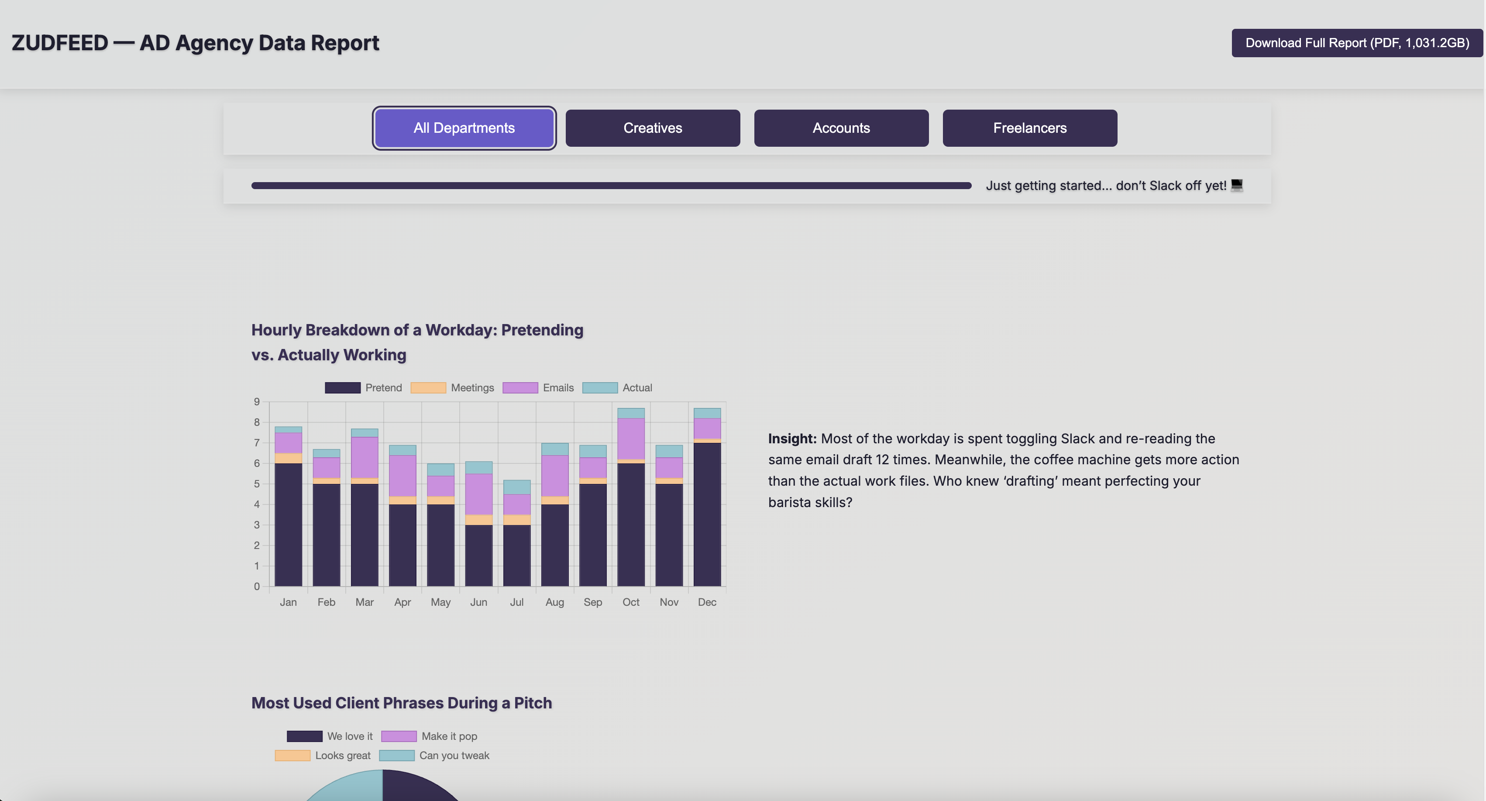Click the Jan stacked bar
Screen dimensions: 1486x801
(x=288, y=506)
